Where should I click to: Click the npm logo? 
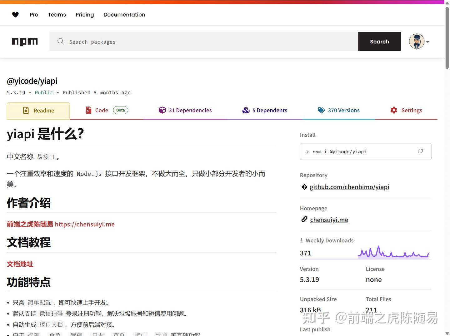(x=25, y=42)
